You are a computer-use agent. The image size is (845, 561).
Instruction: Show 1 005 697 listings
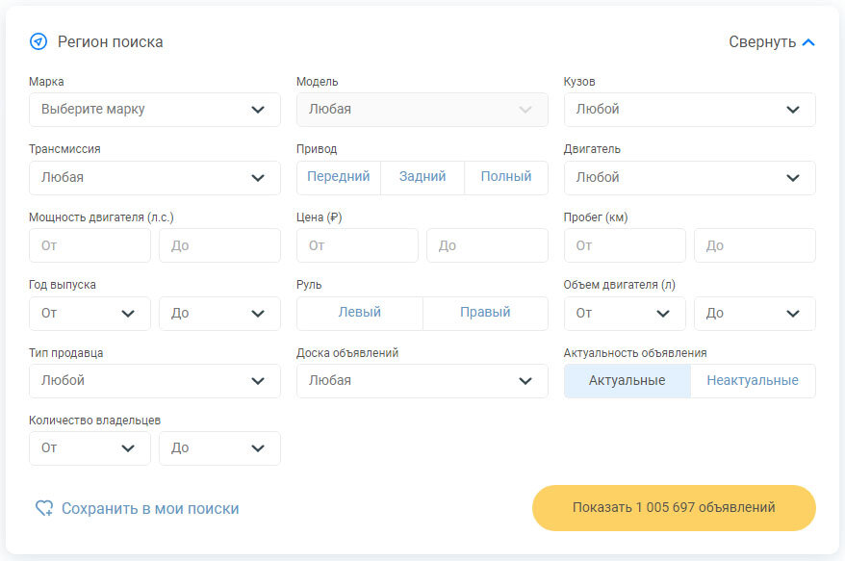pos(674,508)
